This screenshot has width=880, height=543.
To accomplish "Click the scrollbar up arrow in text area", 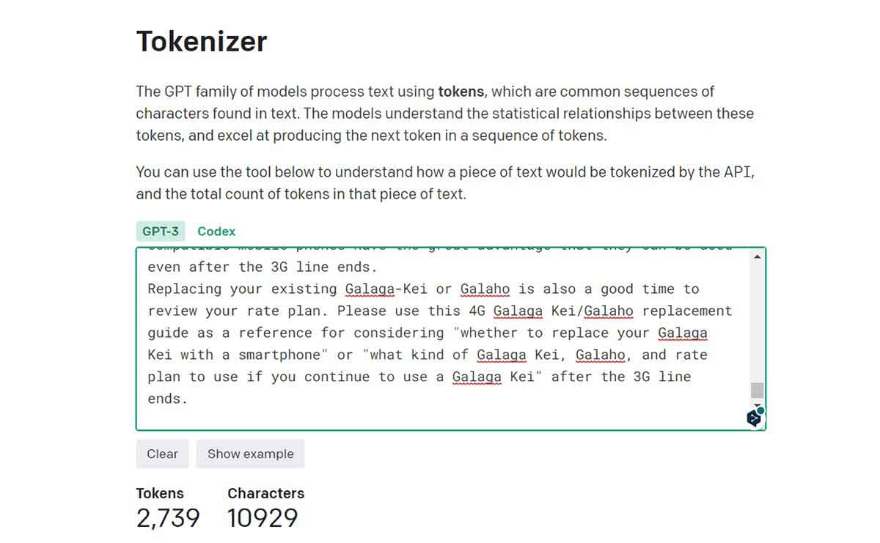I will point(758,256).
